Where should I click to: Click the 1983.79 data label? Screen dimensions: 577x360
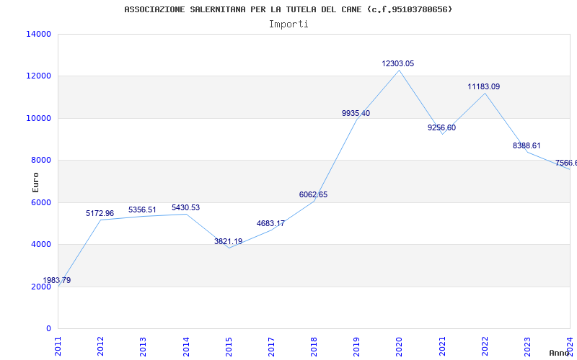click(x=57, y=281)
